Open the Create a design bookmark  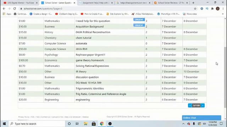pyautogui.click(x=41, y=14)
